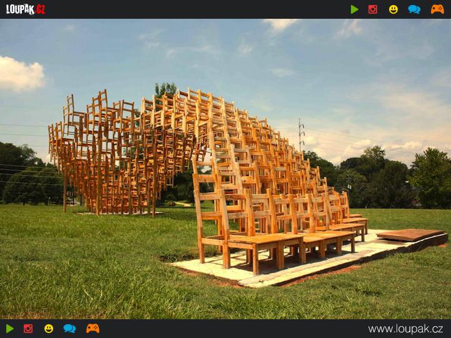Click the flat wooden board on the concrete slab
The width and height of the screenshot is (451, 338).
pos(410,235)
